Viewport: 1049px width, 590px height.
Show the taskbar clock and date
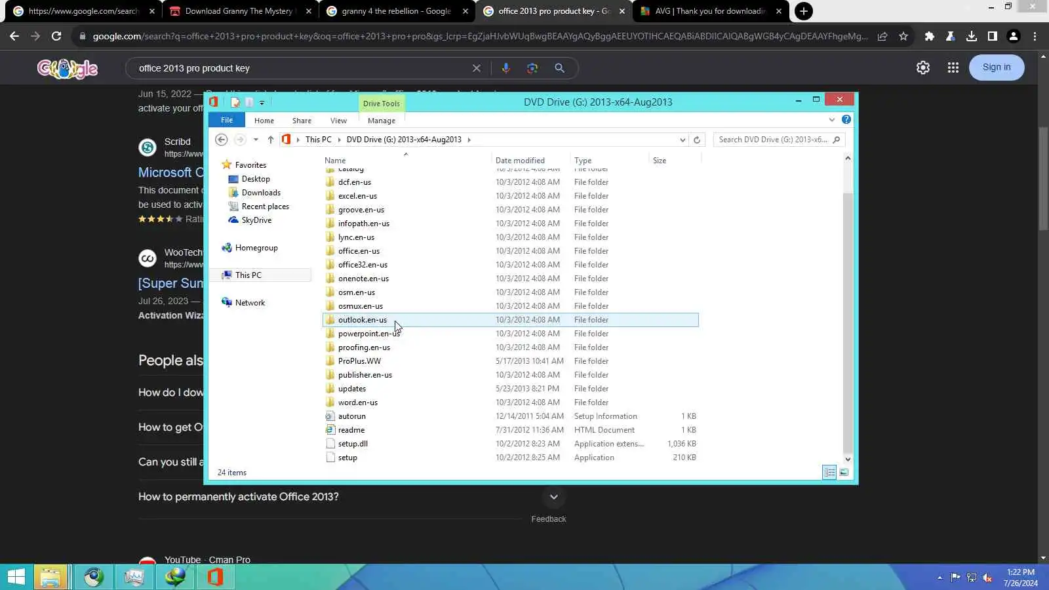point(1021,578)
